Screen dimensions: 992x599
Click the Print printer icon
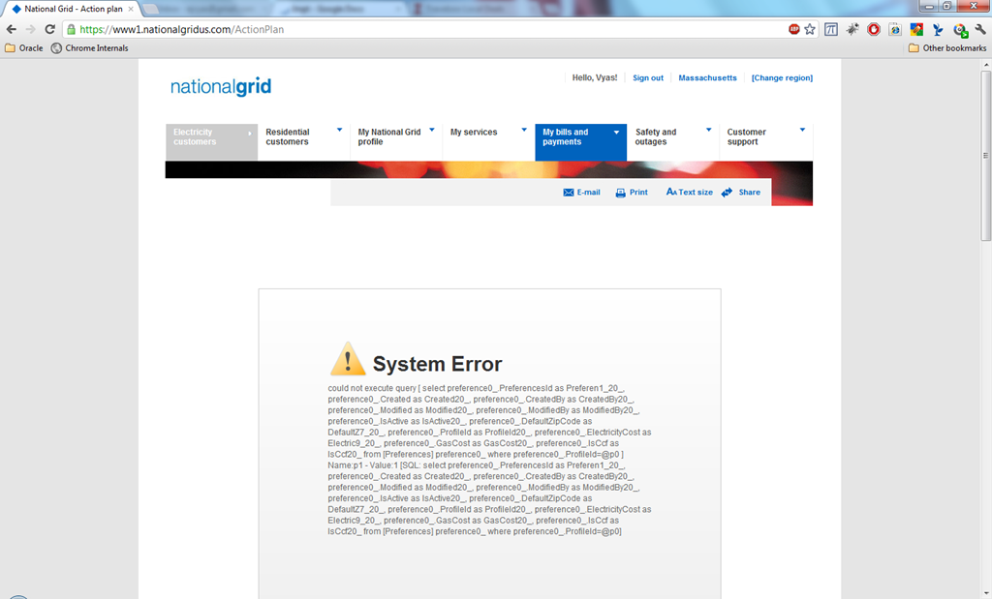pyautogui.click(x=621, y=193)
